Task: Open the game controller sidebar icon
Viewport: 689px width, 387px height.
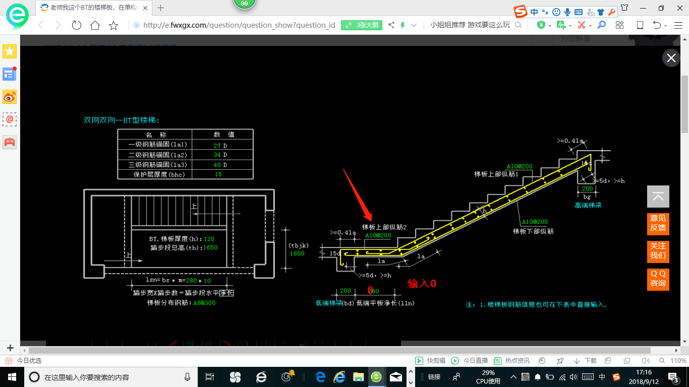Action: [10, 142]
